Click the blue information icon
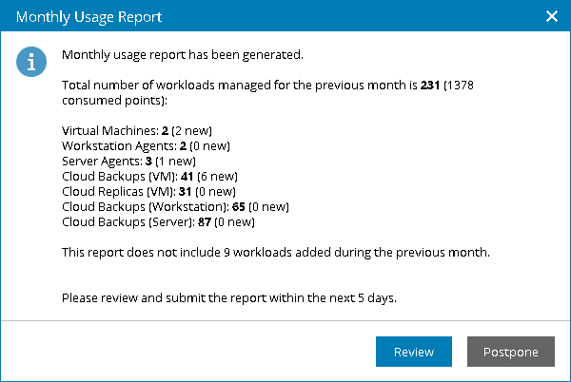 click(x=34, y=63)
